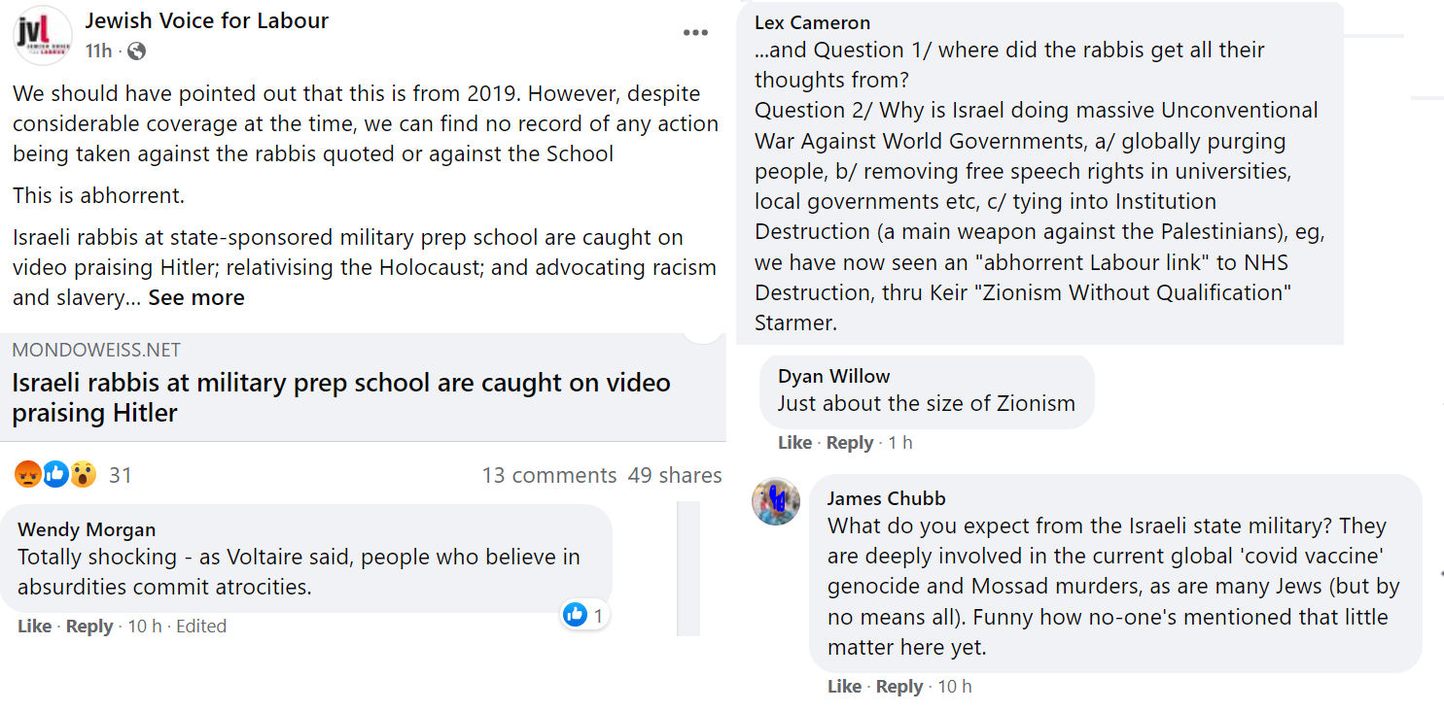The image size is (1444, 712).
Task: Open James Chubb's profile picture
Action: point(776,502)
